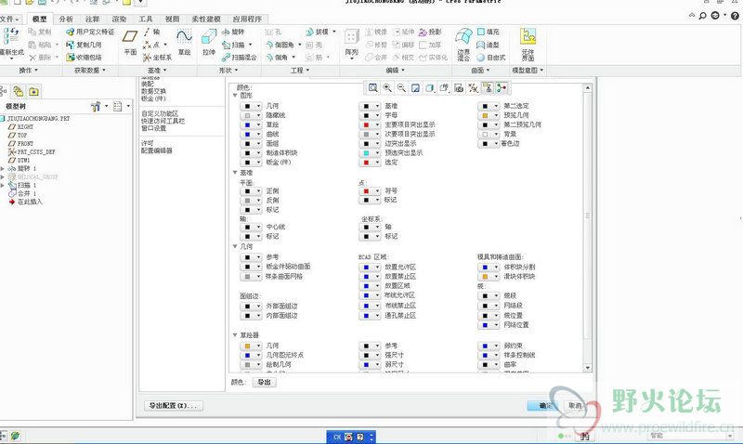
Task: Switch to the 分析 ribbon tab
Action: point(66,19)
